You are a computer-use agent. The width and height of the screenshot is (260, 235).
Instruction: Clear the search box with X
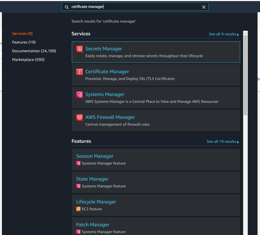click(x=204, y=7)
